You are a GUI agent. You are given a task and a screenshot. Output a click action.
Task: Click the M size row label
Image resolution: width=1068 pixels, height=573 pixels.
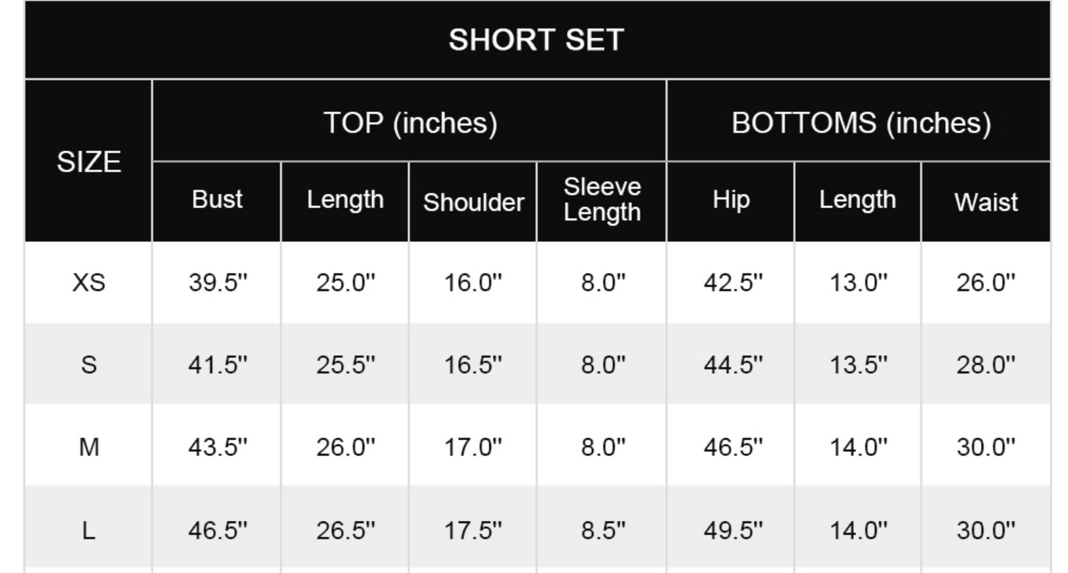click(x=89, y=447)
